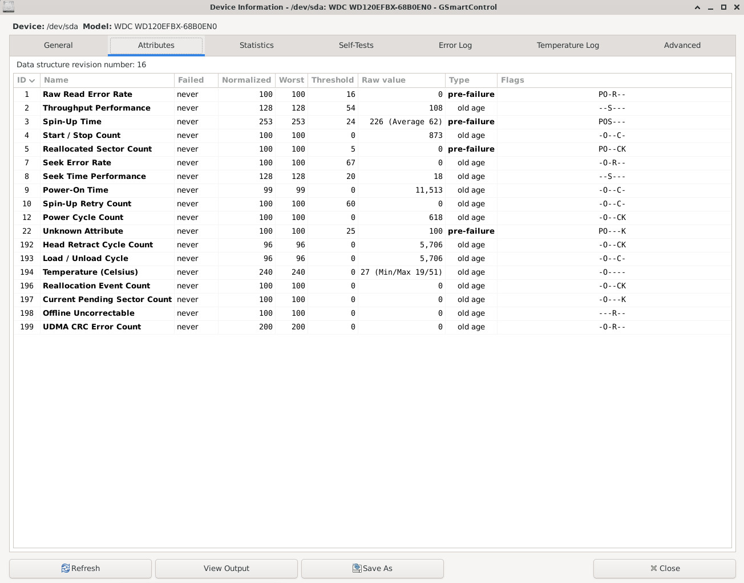
Task: Select the Power Cycle Count row
Action: (373, 218)
